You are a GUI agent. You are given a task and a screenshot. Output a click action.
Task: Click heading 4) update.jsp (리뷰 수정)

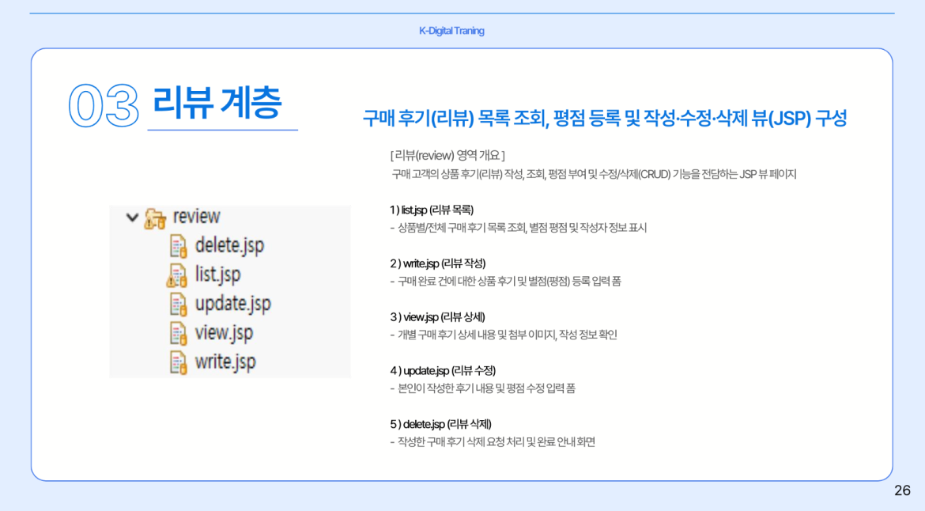click(x=443, y=370)
